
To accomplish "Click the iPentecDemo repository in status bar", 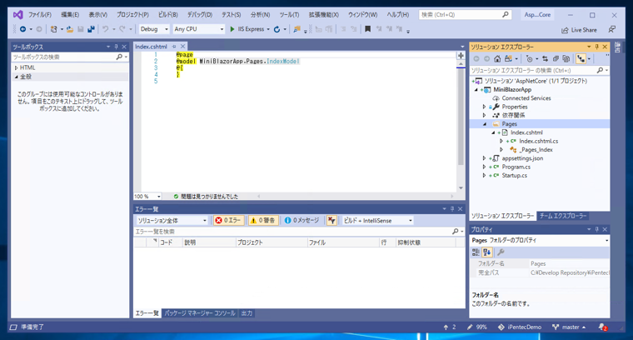I will tap(520, 327).
